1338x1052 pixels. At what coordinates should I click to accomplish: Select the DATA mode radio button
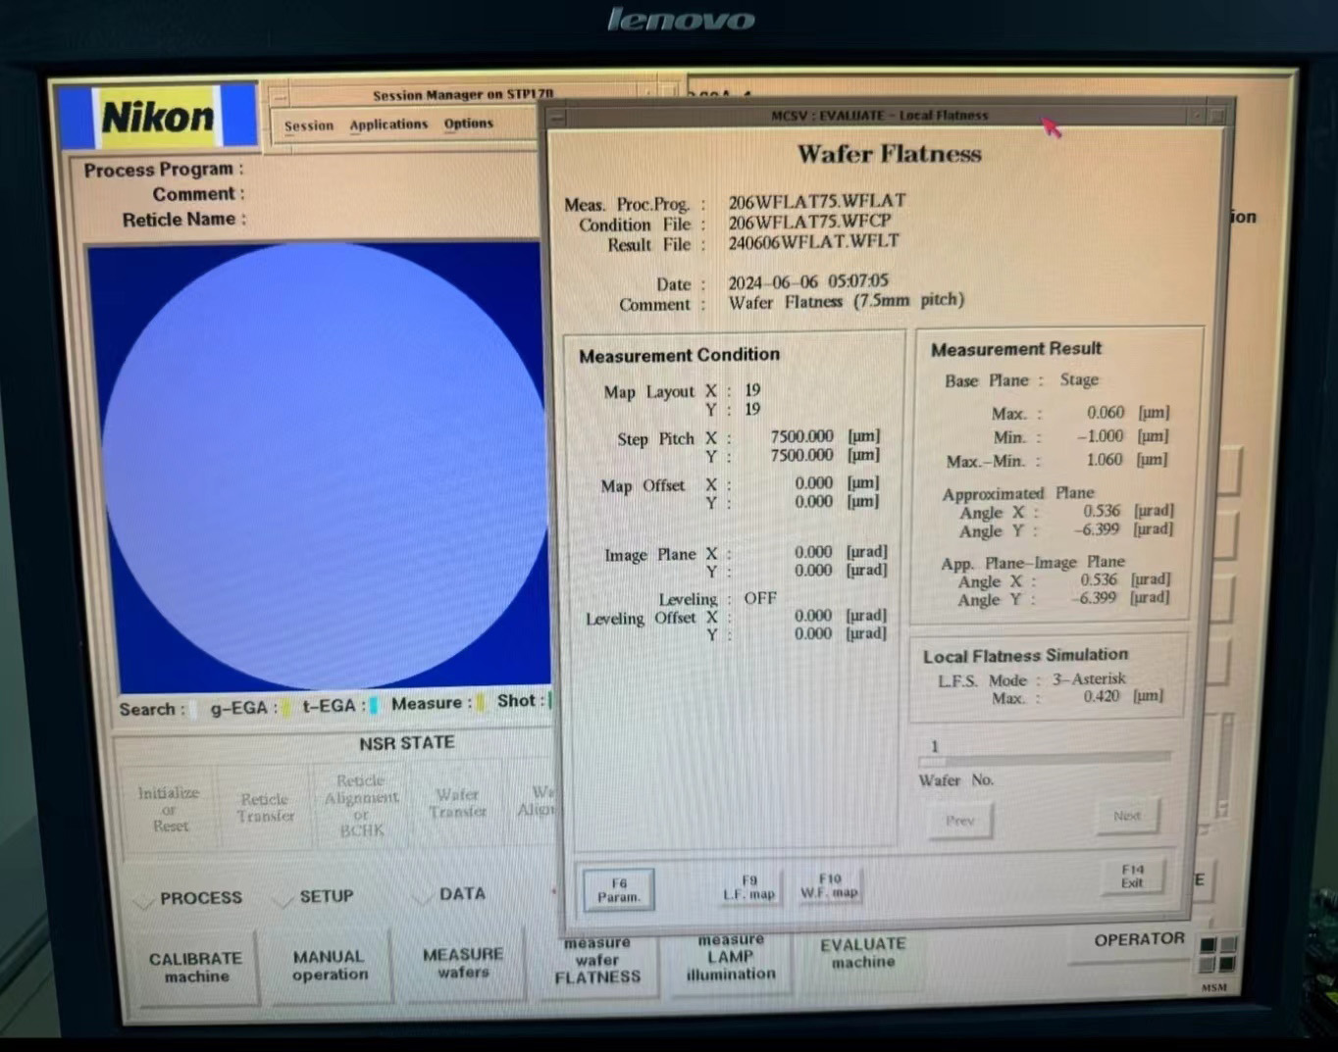(423, 896)
